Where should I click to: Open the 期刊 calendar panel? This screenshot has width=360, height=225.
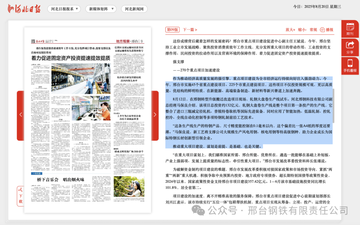point(350,29)
